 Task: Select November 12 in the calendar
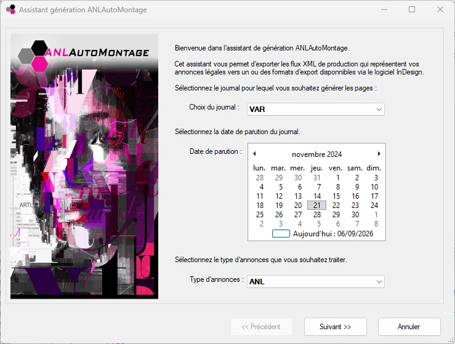click(x=279, y=196)
